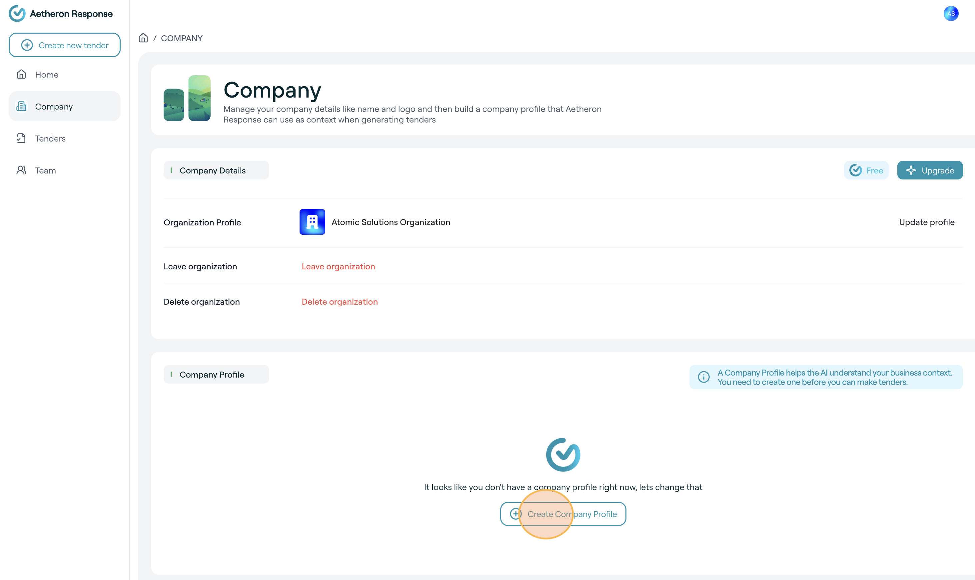
Task: Click the Tenders sidebar document icon
Action: (22, 139)
